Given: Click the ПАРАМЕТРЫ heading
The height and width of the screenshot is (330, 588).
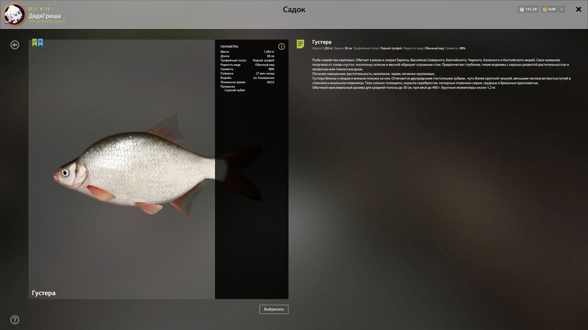Looking at the screenshot, I should pyautogui.click(x=229, y=47).
